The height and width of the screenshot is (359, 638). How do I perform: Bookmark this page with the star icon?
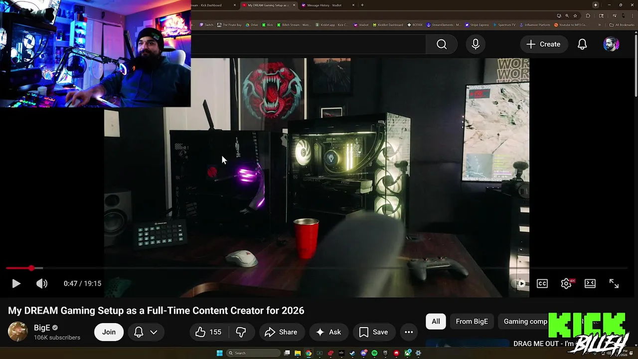575,15
